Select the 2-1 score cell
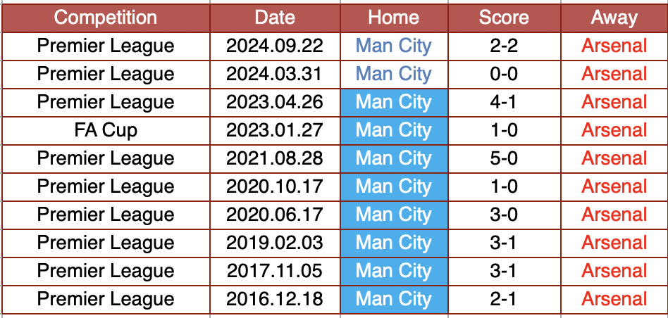 coord(503,299)
